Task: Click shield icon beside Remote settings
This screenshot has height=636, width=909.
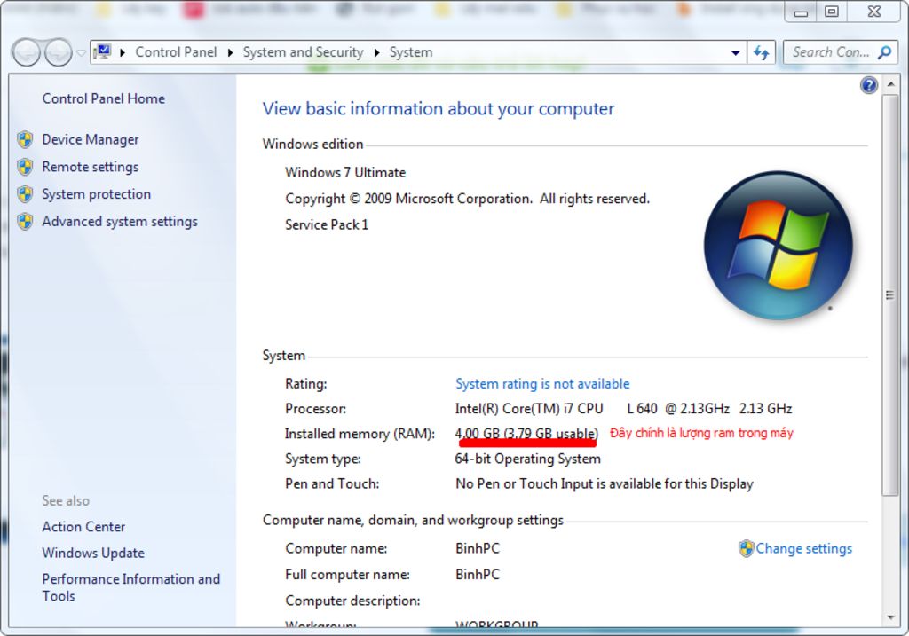Action: click(25, 167)
